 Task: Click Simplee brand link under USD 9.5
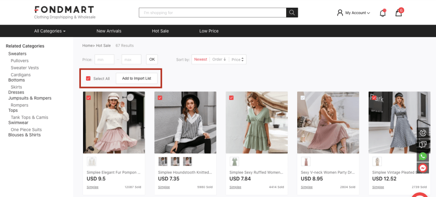(92, 187)
